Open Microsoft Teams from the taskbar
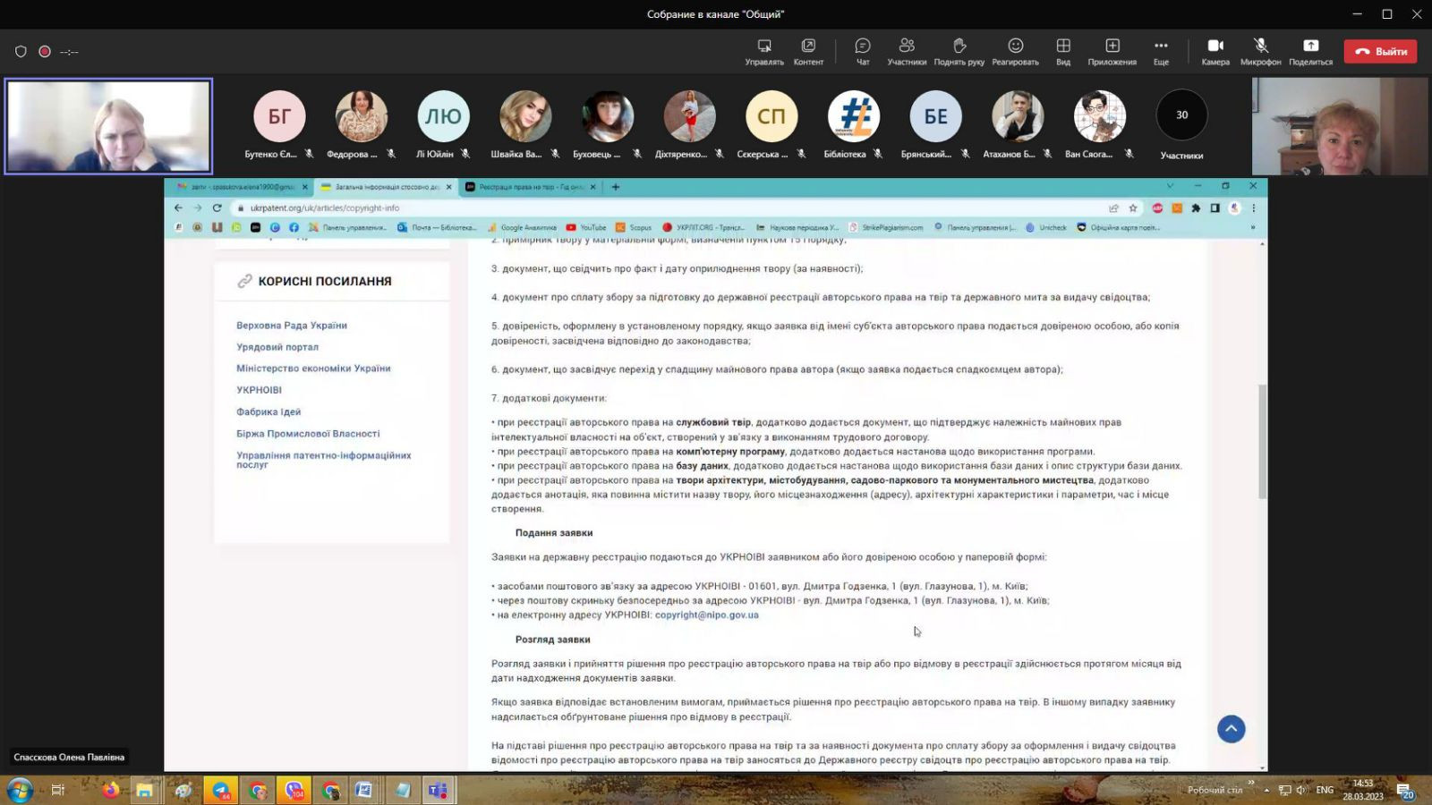The width and height of the screenshot is (1432, 805). click(438, 790)
